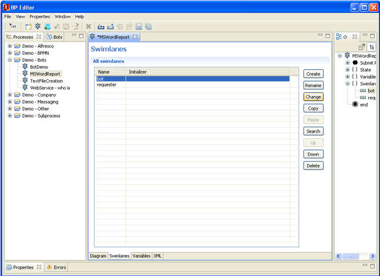
Task: Expand the Variables node in outline
Action: click(x=348, y=77)
